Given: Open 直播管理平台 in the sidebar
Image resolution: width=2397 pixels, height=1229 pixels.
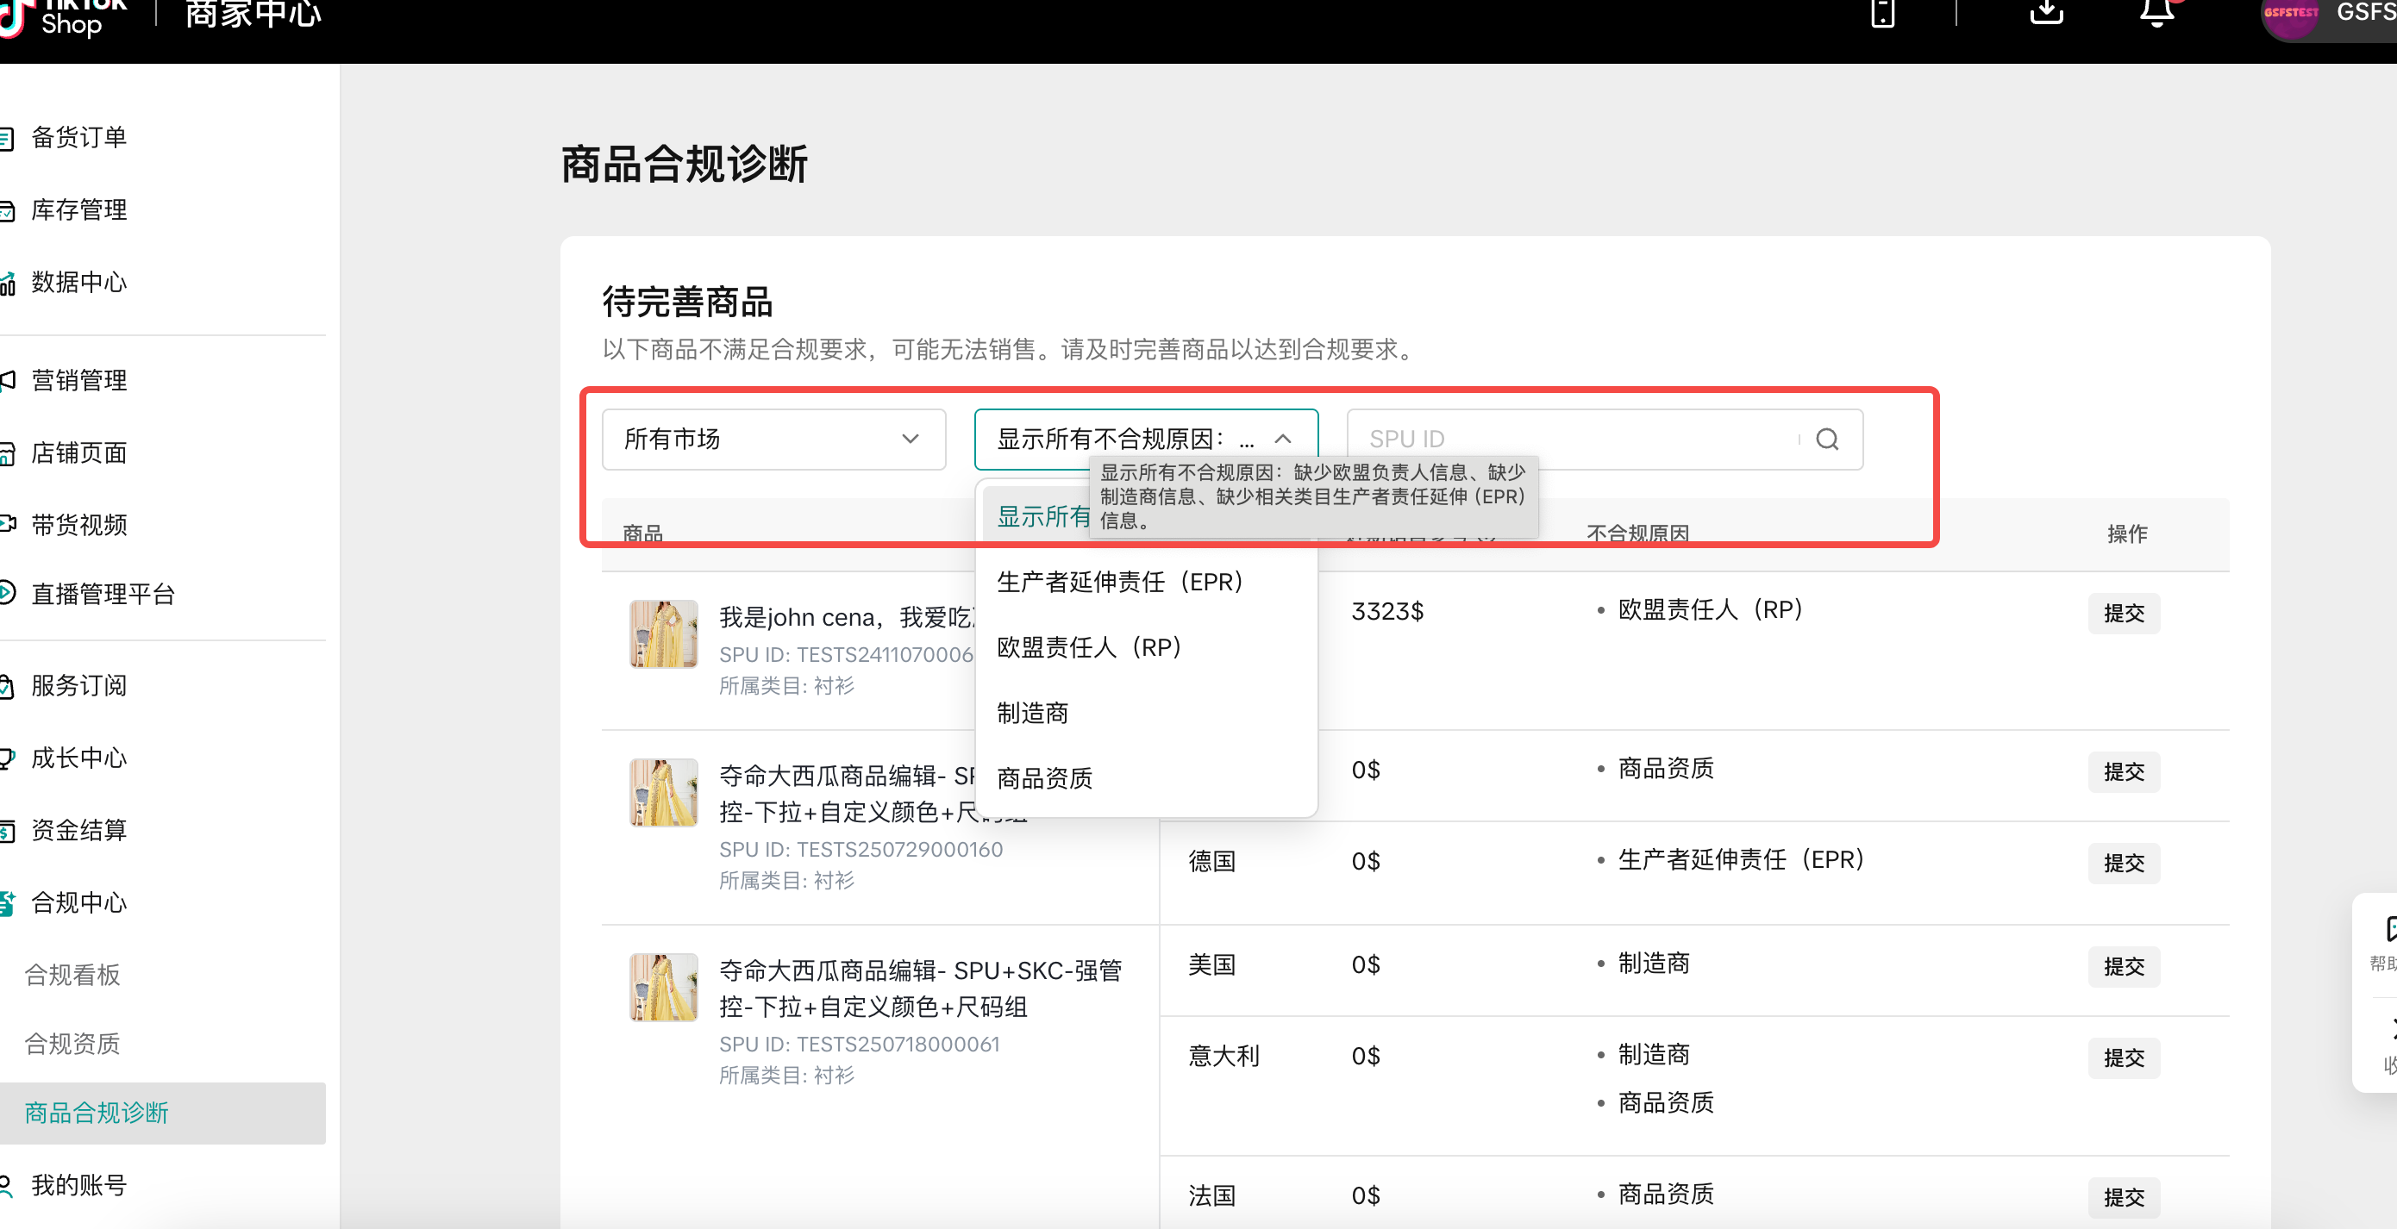Looking at the screenshot, I should pyautogui.click(x=103, y=594).
